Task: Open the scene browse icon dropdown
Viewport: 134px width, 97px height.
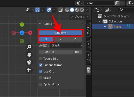Action: (x=80, y=3)
